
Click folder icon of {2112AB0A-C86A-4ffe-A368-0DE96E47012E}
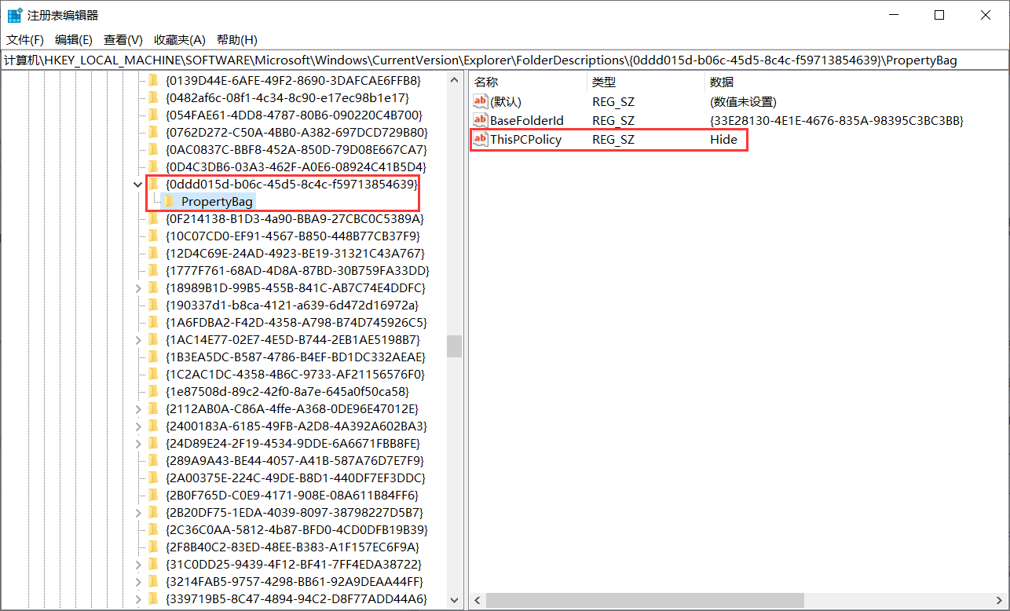point(155,408)
